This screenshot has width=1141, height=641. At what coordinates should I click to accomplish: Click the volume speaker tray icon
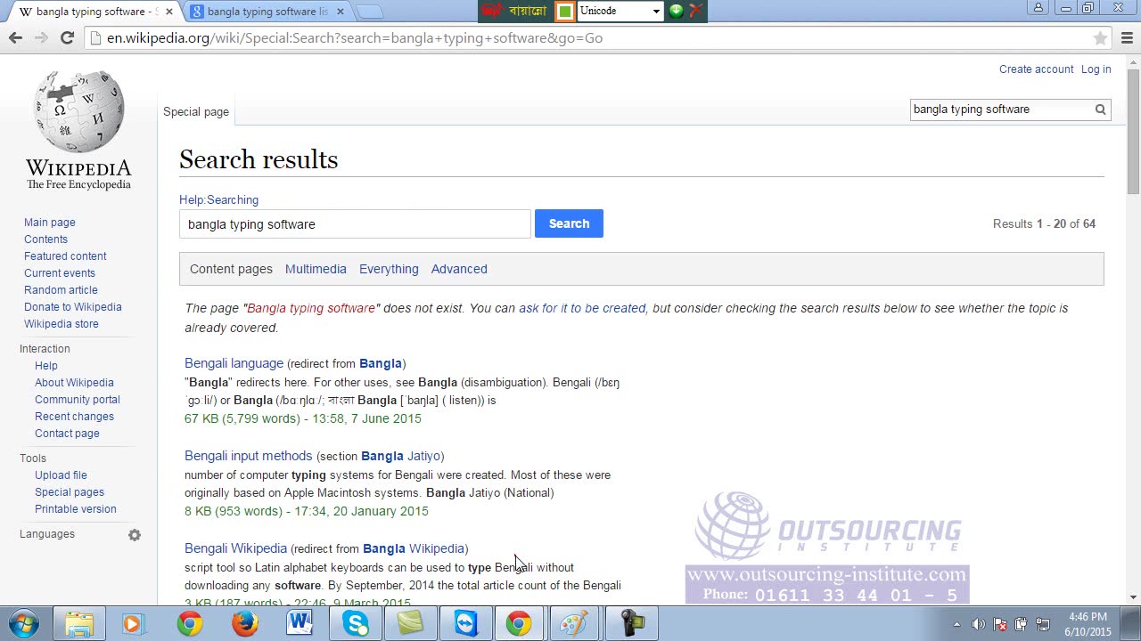coord(978,624)
